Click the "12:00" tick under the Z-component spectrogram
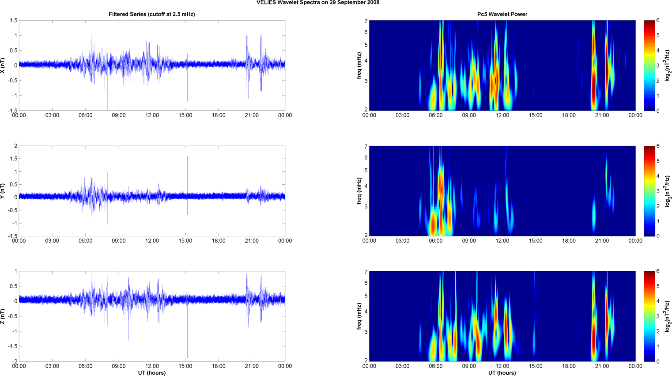Image resolution: width=672 pixels, height=376 pixels. tap(502, 366)
